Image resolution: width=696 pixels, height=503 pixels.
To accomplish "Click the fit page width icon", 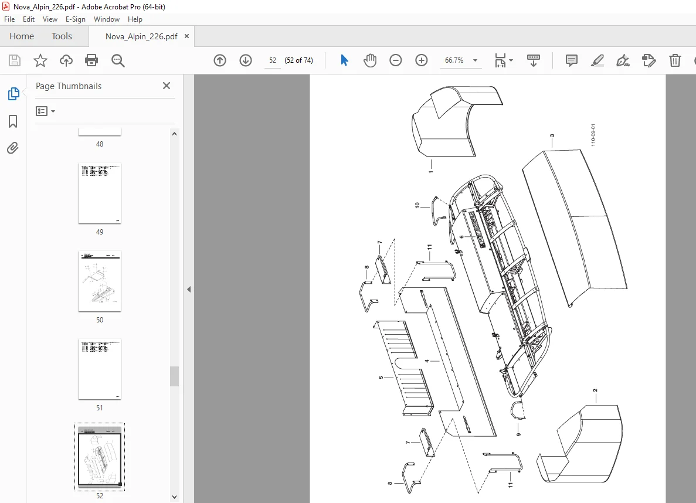I will point(500,60).
